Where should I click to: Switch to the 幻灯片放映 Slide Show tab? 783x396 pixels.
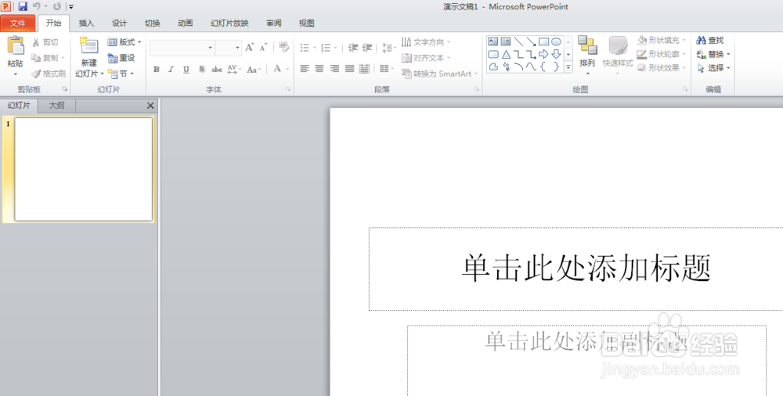pos(229,23)
